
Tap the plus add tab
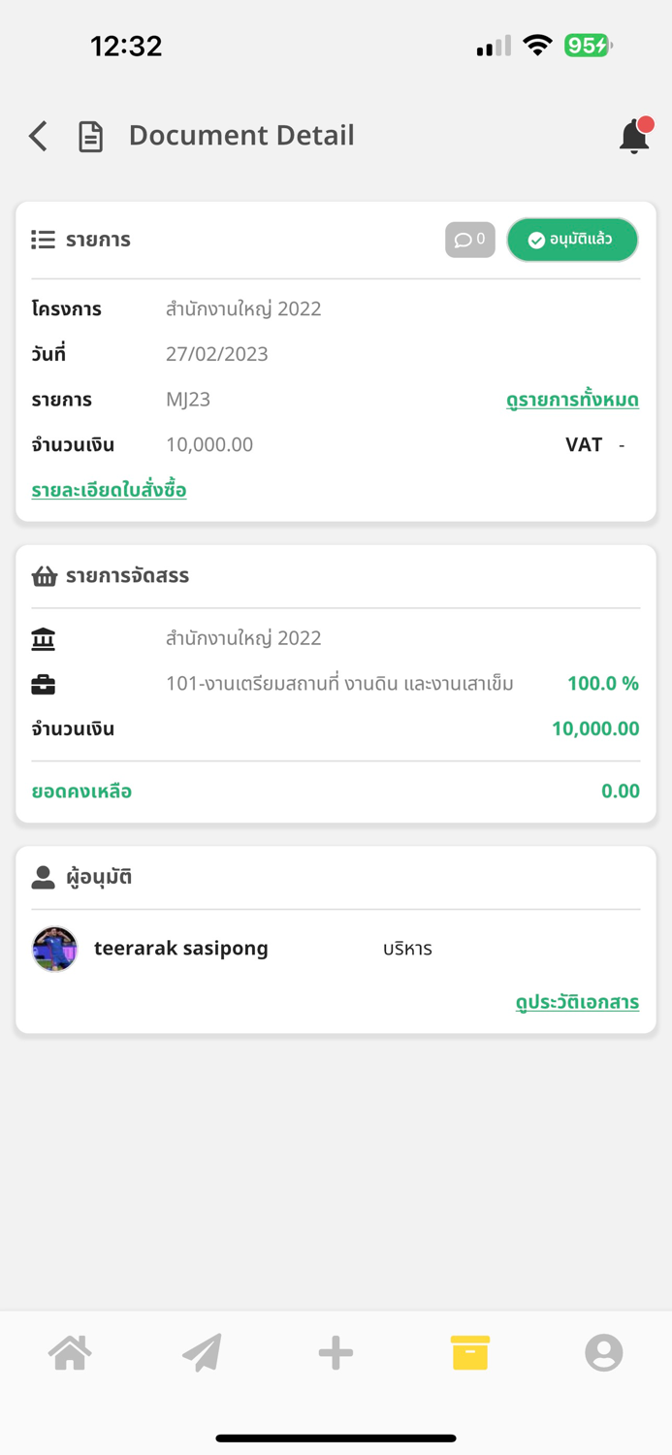coord(336,1352)
